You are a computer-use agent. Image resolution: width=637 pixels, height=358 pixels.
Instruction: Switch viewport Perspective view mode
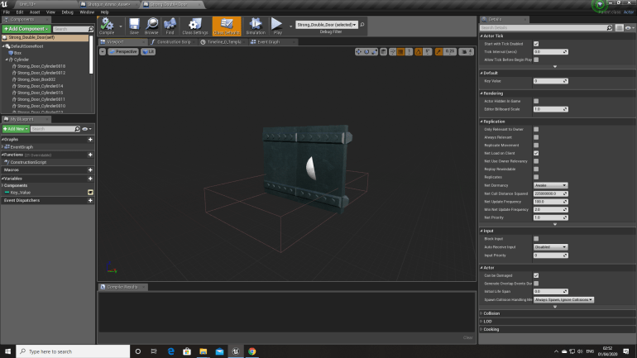click(123, 51)
